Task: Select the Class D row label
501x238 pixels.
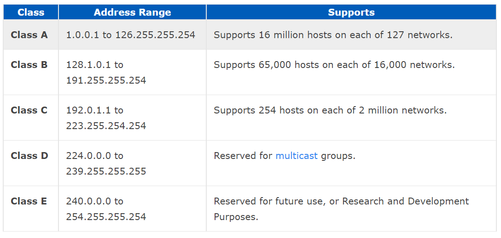Action: click(x=29, y=156)
